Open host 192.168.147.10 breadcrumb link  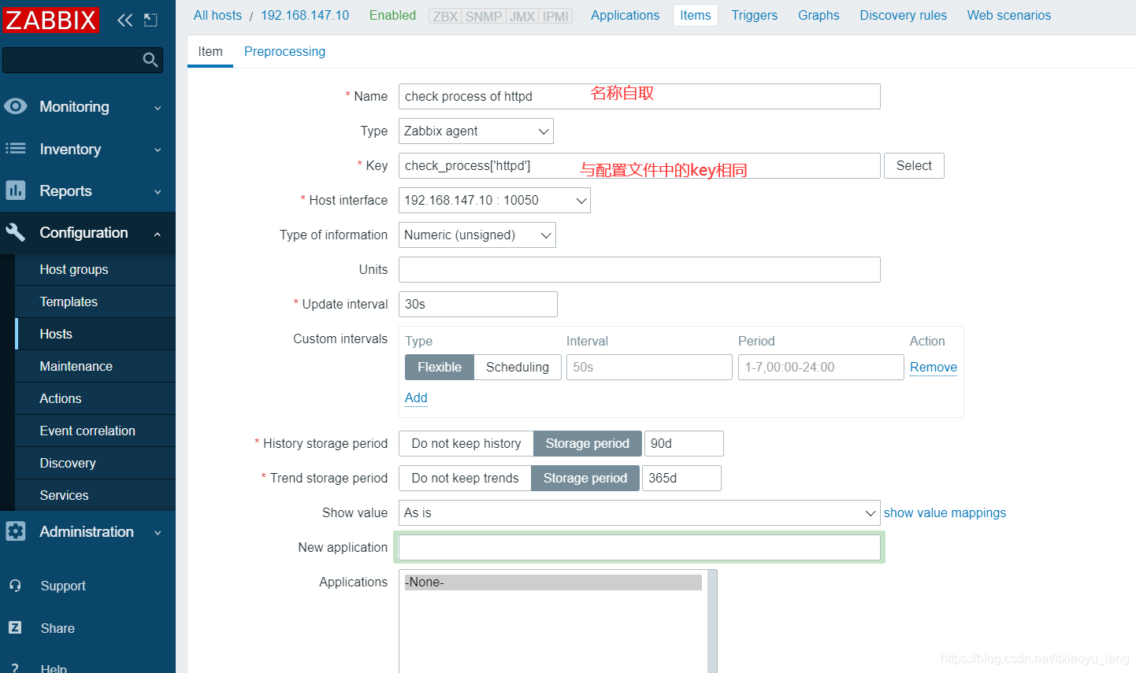305,15
